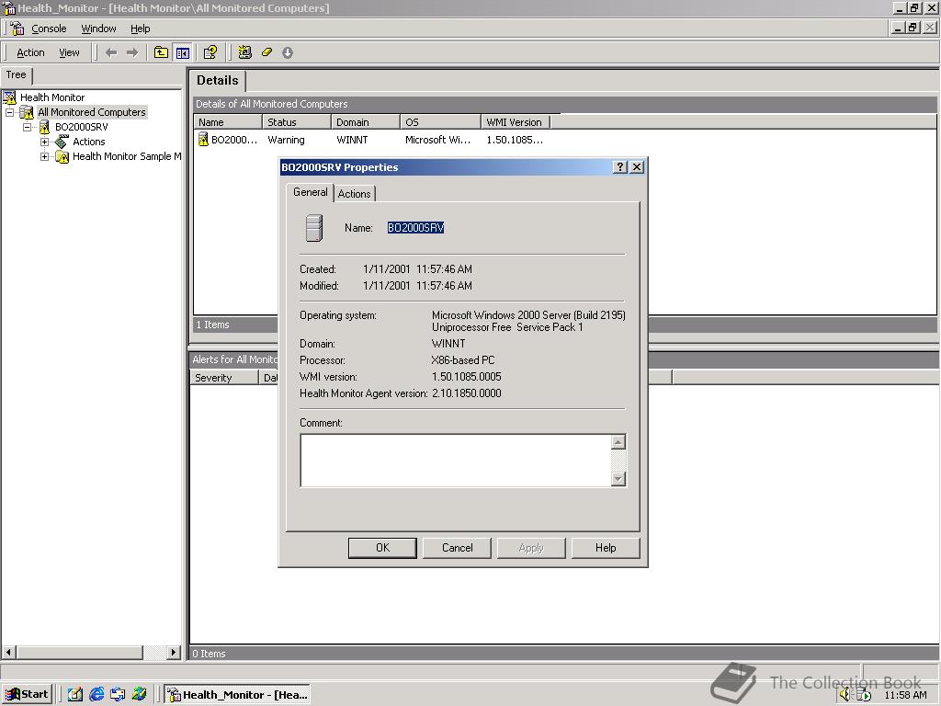Click inside the Comment text box
This screenshot has width=941, height=706.
pos(456,461)
